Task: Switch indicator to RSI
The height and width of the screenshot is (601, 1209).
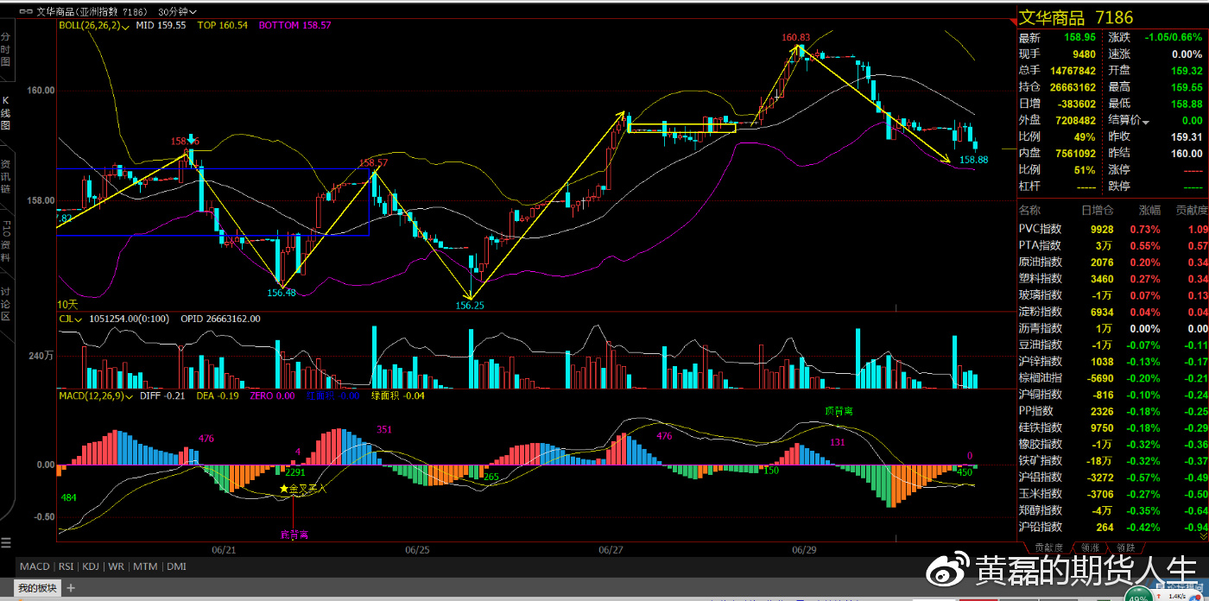Action: (66, 566)
